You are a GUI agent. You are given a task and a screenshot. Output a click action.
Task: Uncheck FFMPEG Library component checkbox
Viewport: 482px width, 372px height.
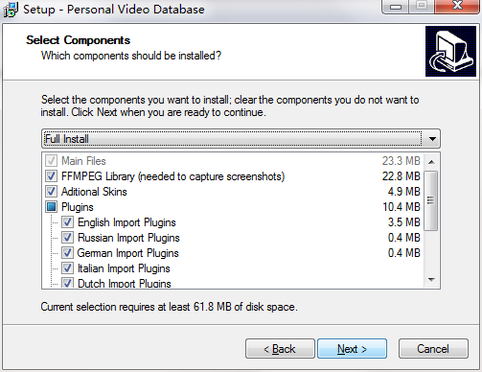pyautogui.click(x=51, y=176)
